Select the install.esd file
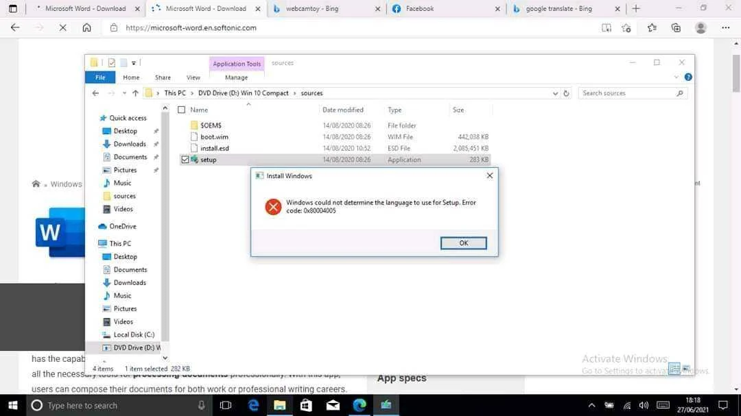The height and width of the screenshot is (416, 741). coord(215,148)
